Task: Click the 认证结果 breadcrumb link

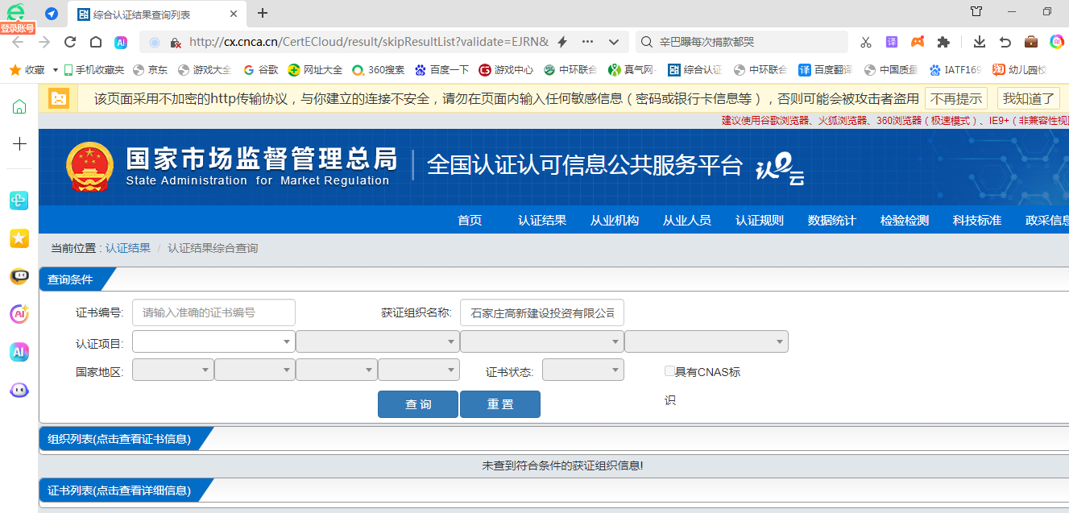Action: click(128, 248)
